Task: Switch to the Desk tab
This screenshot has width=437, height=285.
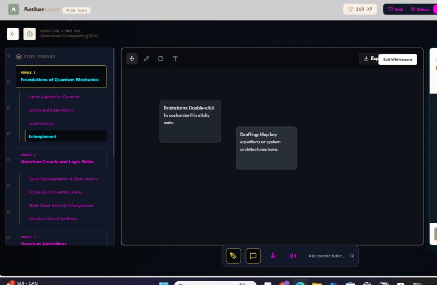Action: [395, 9]
